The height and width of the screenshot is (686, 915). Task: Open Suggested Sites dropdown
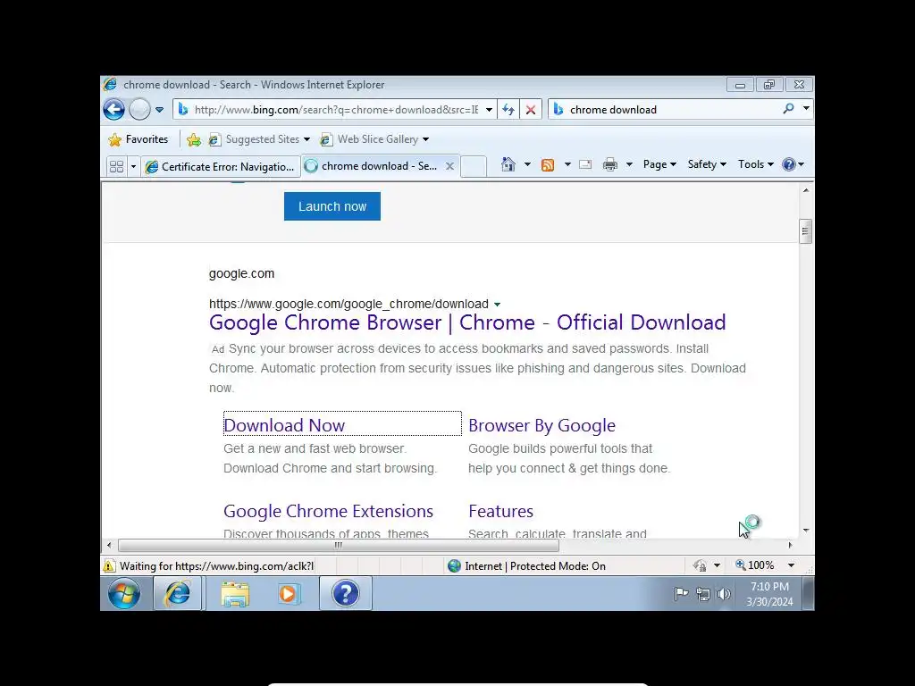tap(259, 139)
